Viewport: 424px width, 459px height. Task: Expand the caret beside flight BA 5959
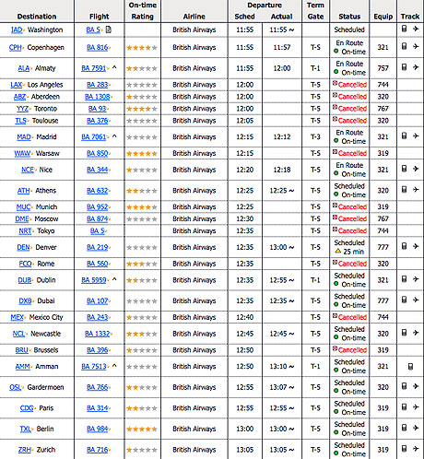click(114, 279)
